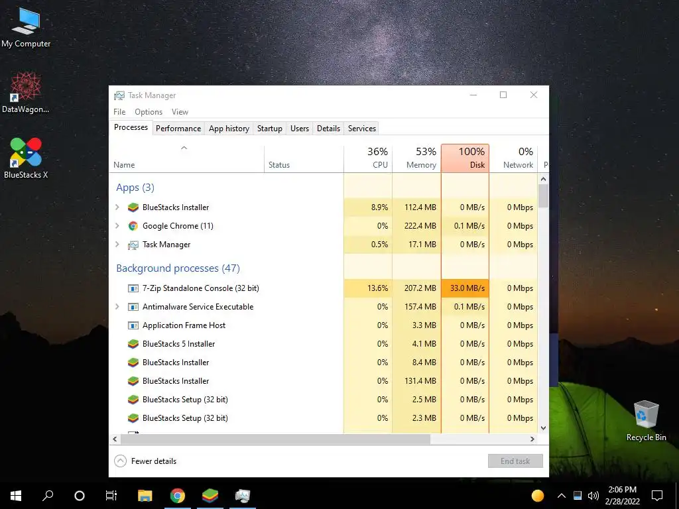Switch to the Services tab
Viewport: 679px width, 509px height.
(x=362, y=129)
